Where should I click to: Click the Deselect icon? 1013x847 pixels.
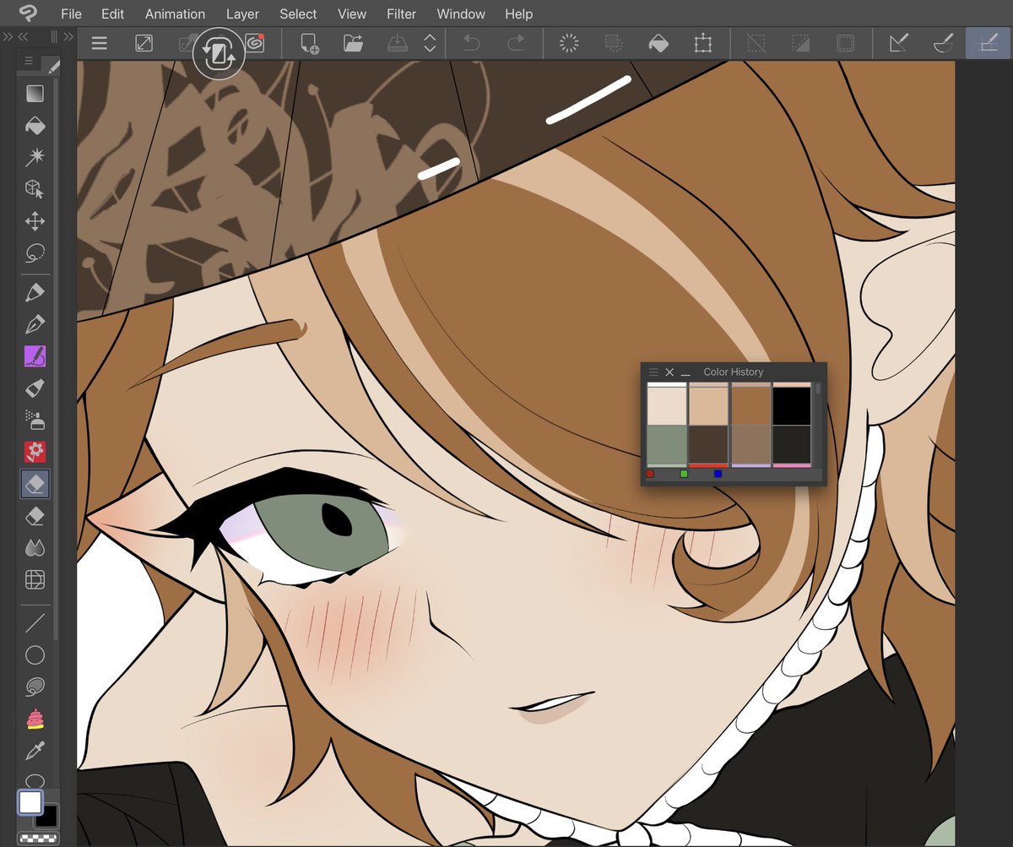pyautogui.click(x=756, y=44)
